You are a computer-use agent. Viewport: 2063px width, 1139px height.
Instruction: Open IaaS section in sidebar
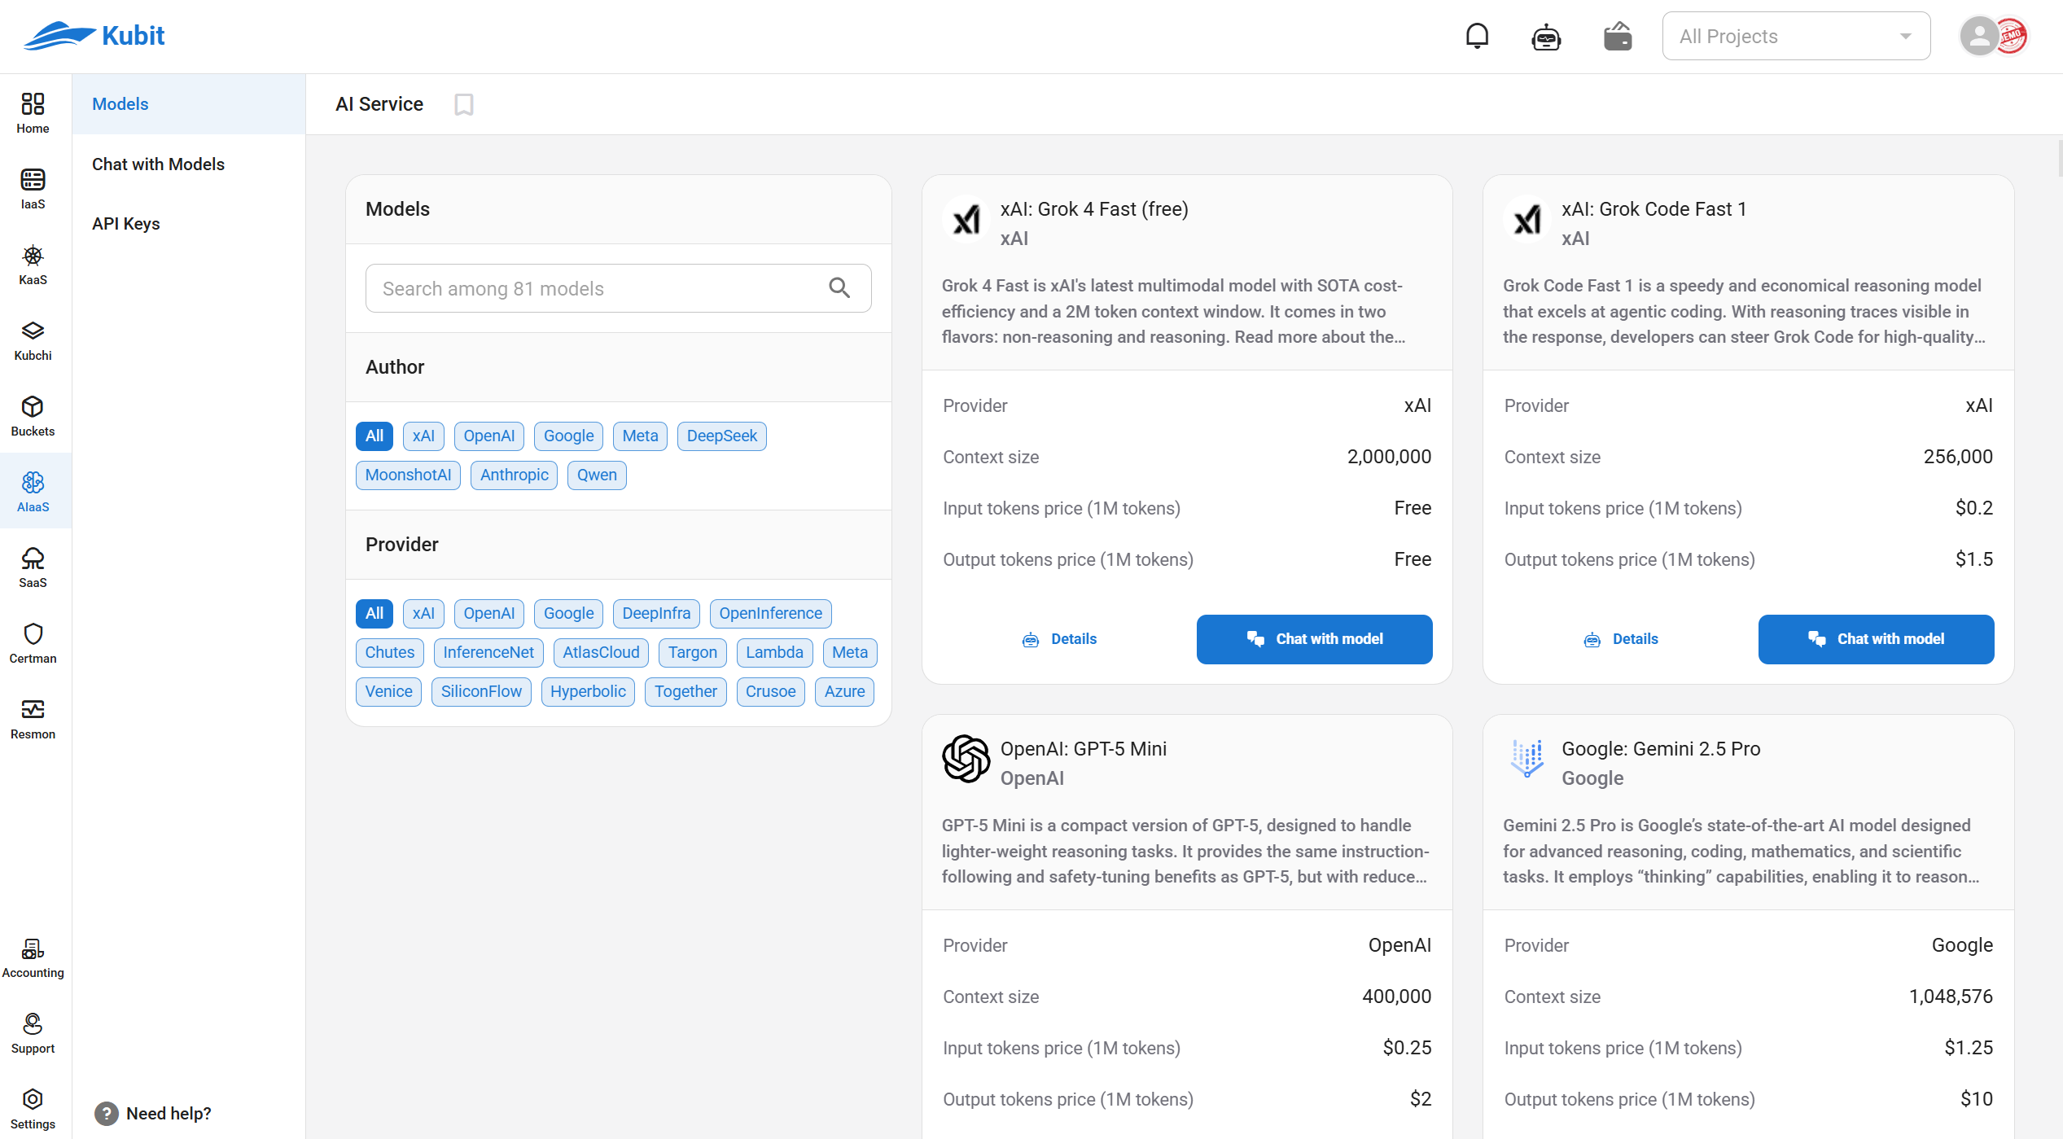click(33, 189)
